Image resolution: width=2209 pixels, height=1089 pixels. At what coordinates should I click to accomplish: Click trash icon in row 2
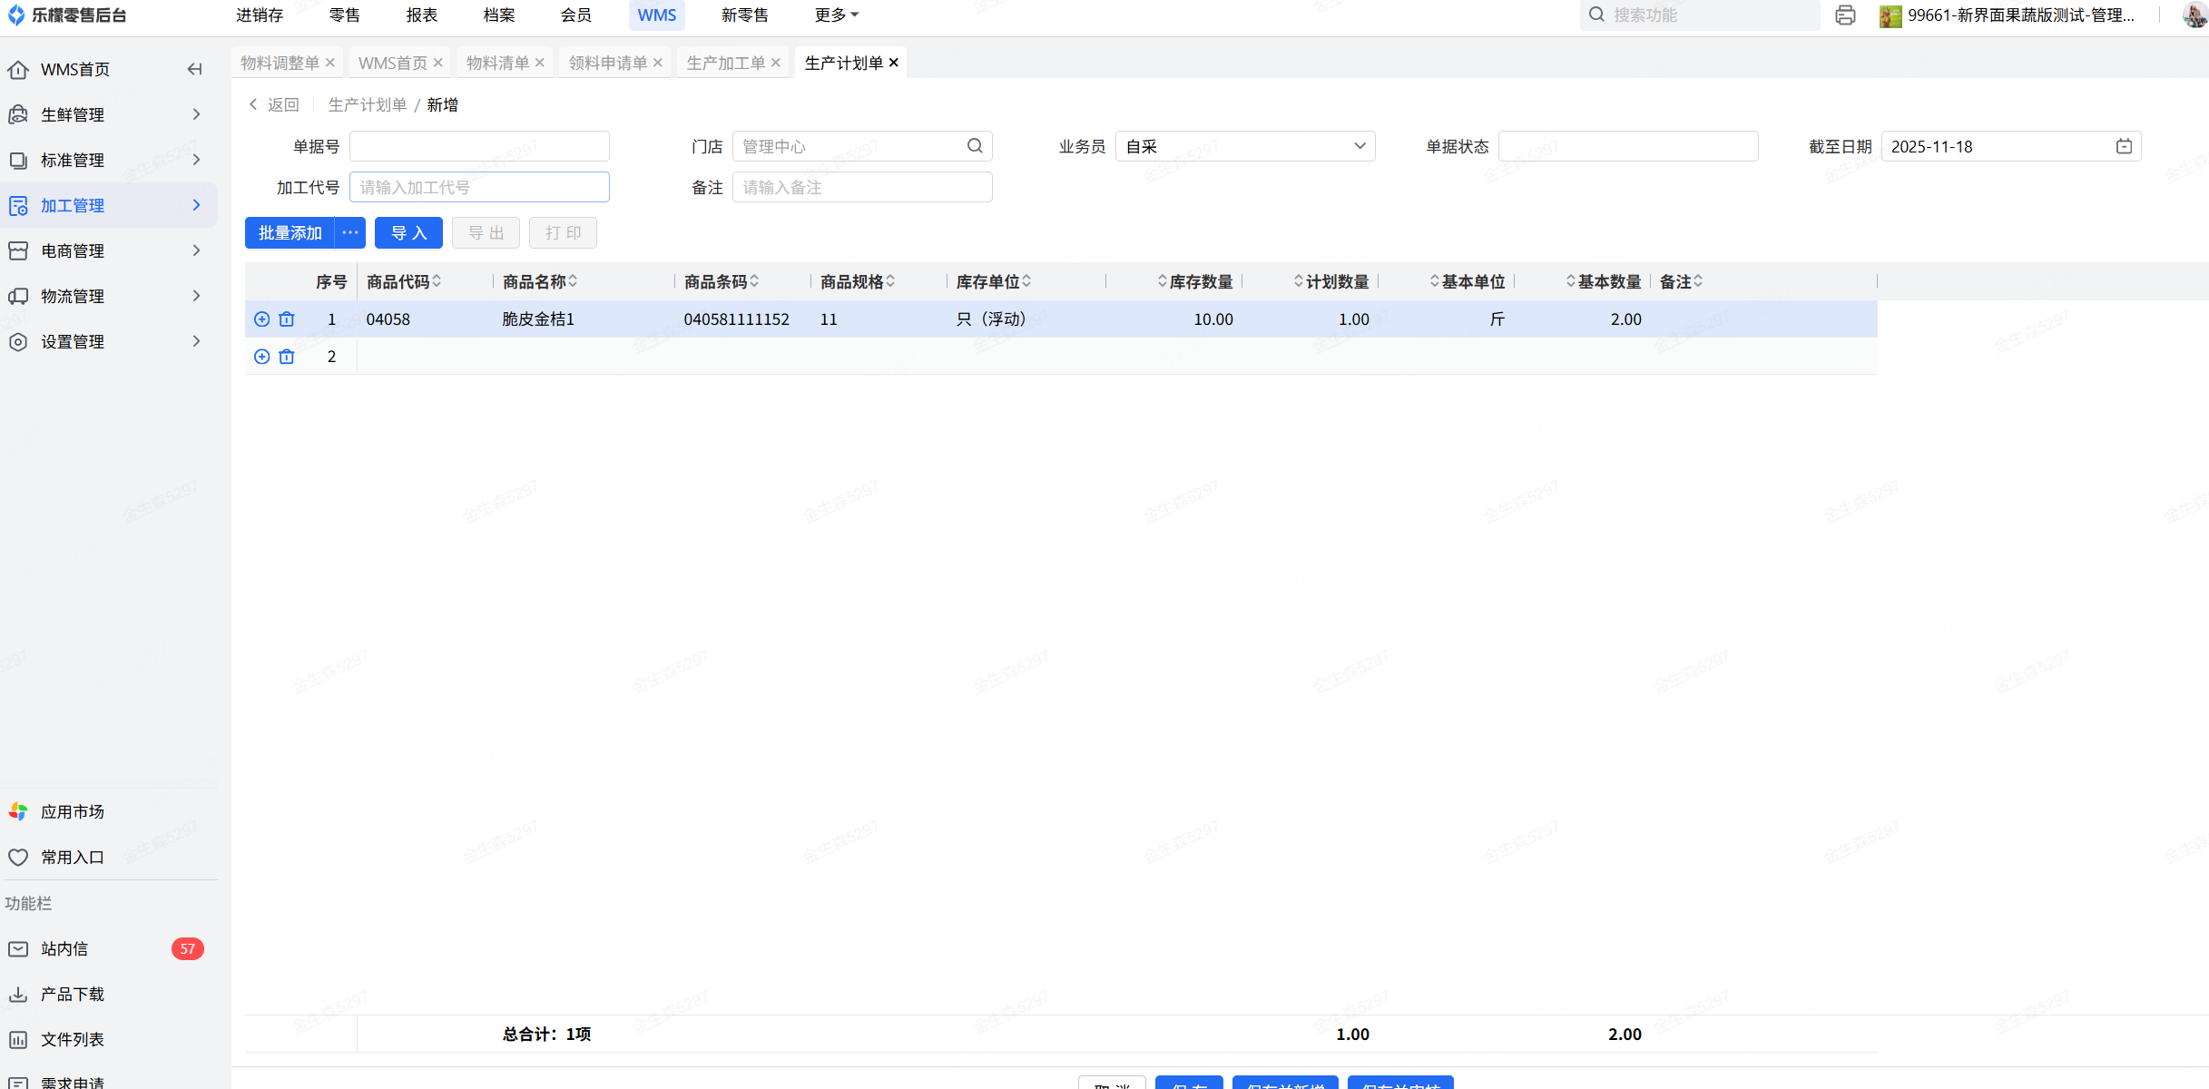pyautogui.click(x=287, y=357)
